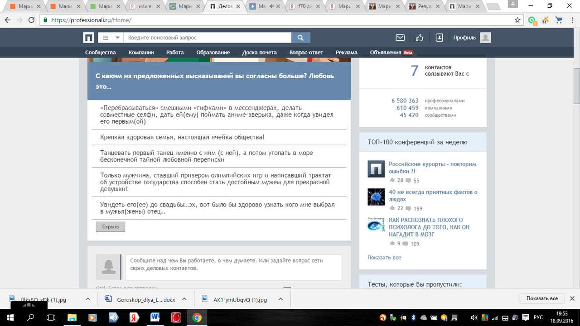580x326 pixels.
Task: Open the new tab button
Action: click(493, 6)
